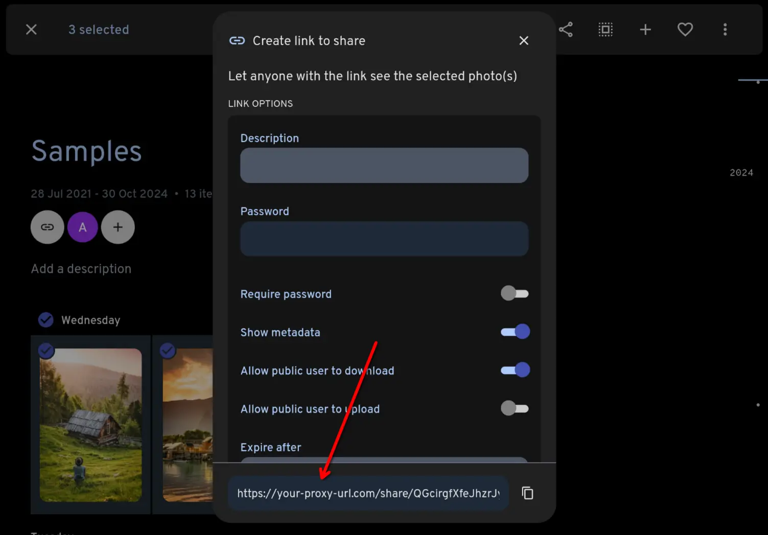Image resolution: width=768 pixels, height=535 pixels.
Task: Click the purple user avatar A
Action: (x=82, y=227)
